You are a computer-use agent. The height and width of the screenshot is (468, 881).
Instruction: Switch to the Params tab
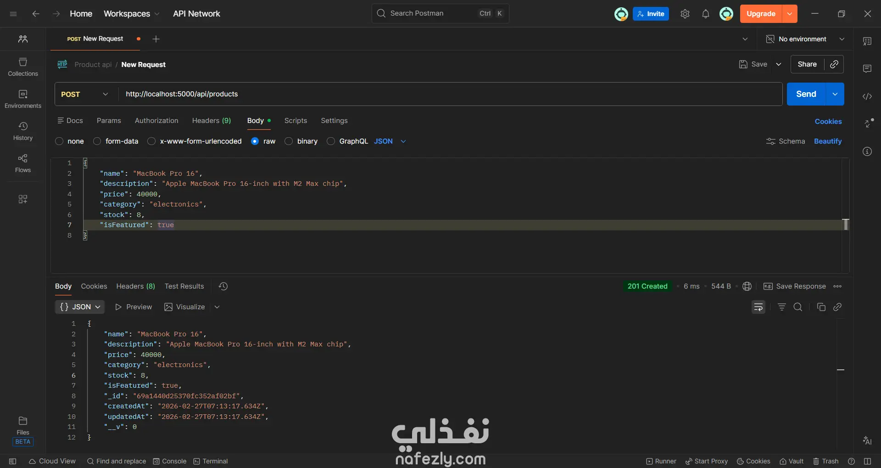pos(109,121)
